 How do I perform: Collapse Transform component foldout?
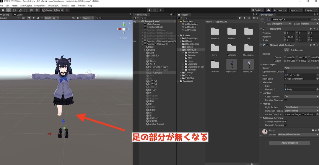click(261, 29)
